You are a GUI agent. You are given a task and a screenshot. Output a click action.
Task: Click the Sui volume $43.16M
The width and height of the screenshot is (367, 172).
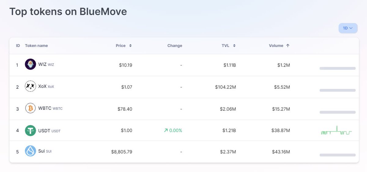281,151
